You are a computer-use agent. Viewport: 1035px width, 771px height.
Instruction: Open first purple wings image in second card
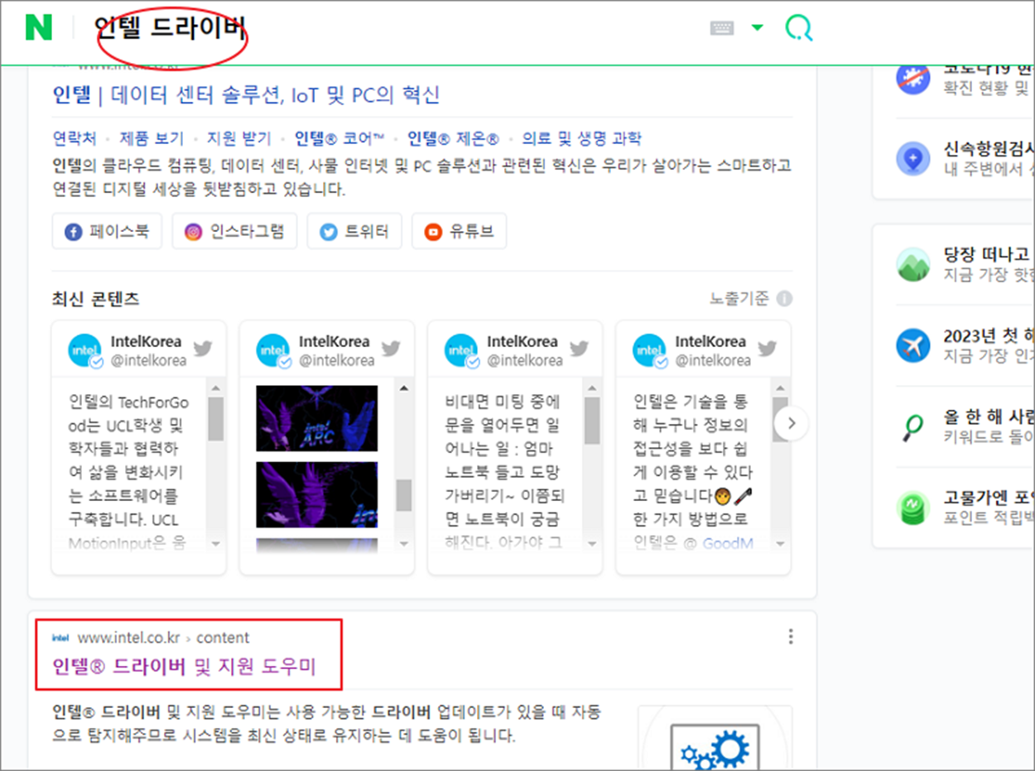[x=316, y=418]
